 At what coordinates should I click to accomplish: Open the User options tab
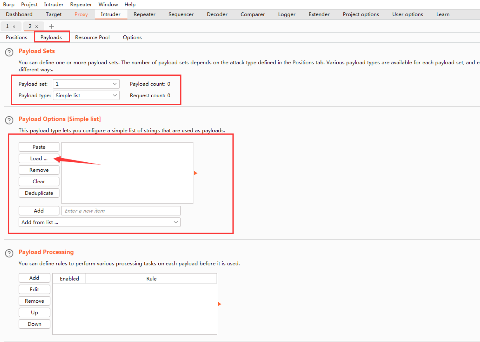[x=408, y=14]
